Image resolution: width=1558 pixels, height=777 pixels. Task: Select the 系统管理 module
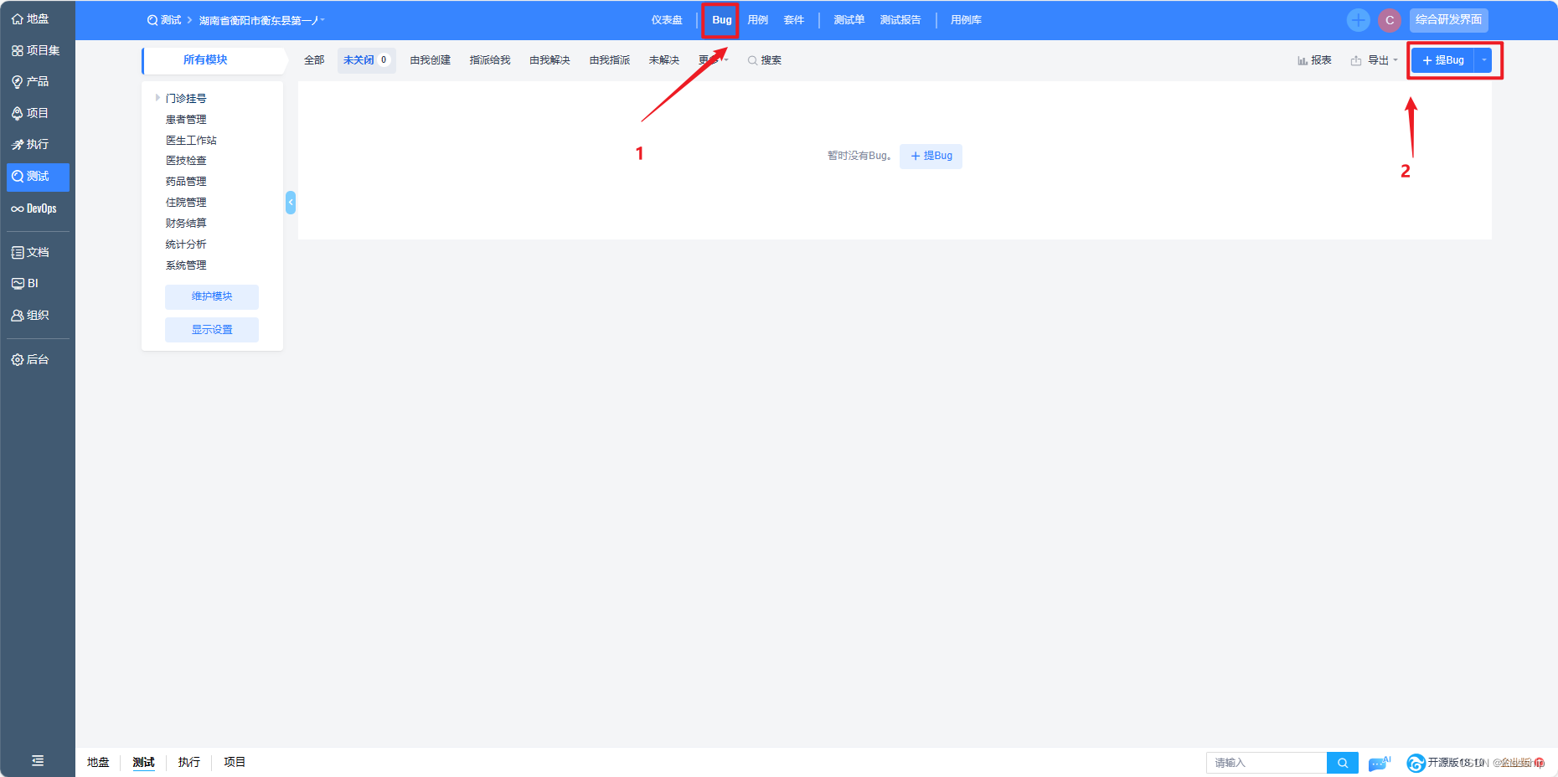point(186,265)
